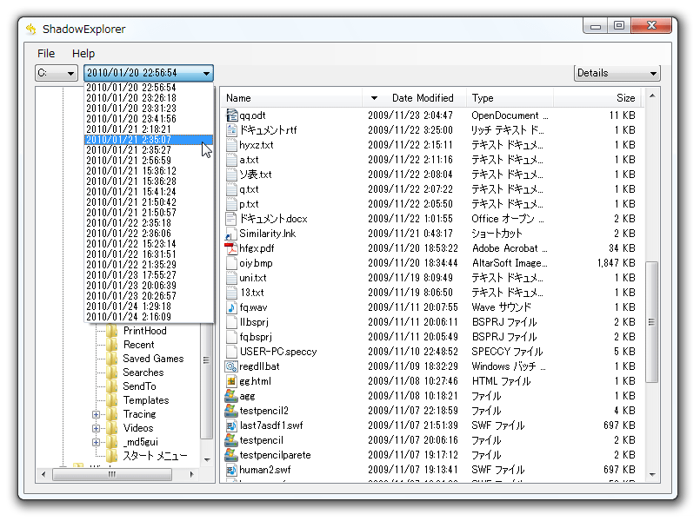
Task: Select the Similarity.lnk shortcut icon
Action: point(231,234)
